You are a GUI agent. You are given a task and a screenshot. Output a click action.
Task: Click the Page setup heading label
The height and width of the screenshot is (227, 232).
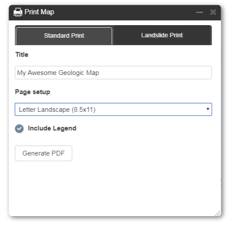pos(33,92)
